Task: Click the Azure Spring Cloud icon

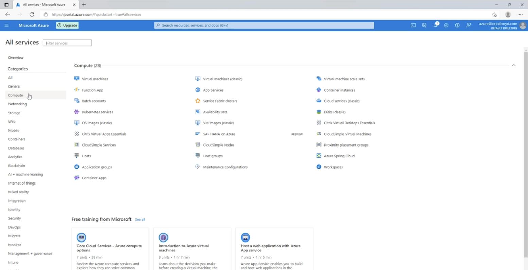Action: 319,156
